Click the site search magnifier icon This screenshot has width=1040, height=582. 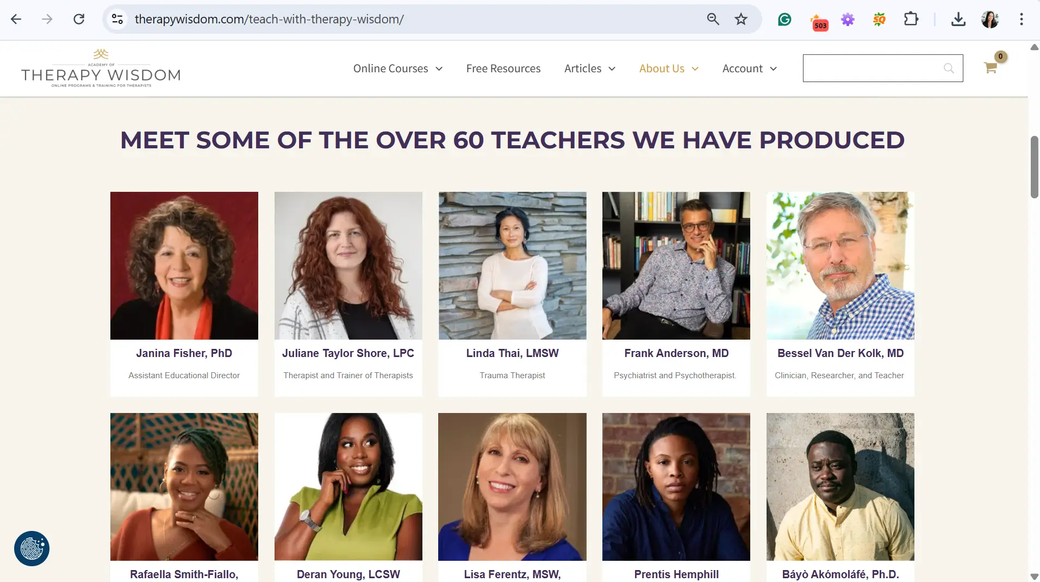point(949,68)
